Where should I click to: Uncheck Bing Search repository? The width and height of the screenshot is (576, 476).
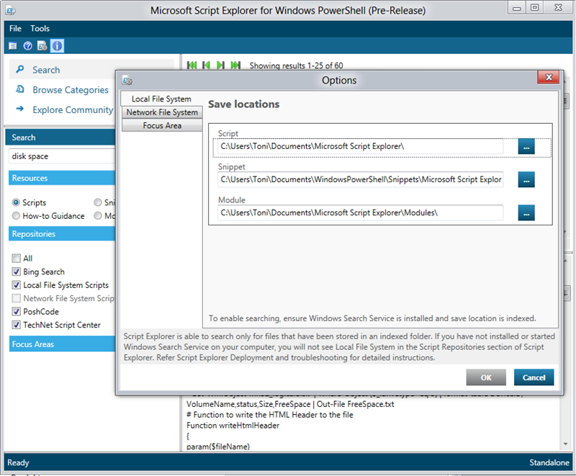pos(17,272)
